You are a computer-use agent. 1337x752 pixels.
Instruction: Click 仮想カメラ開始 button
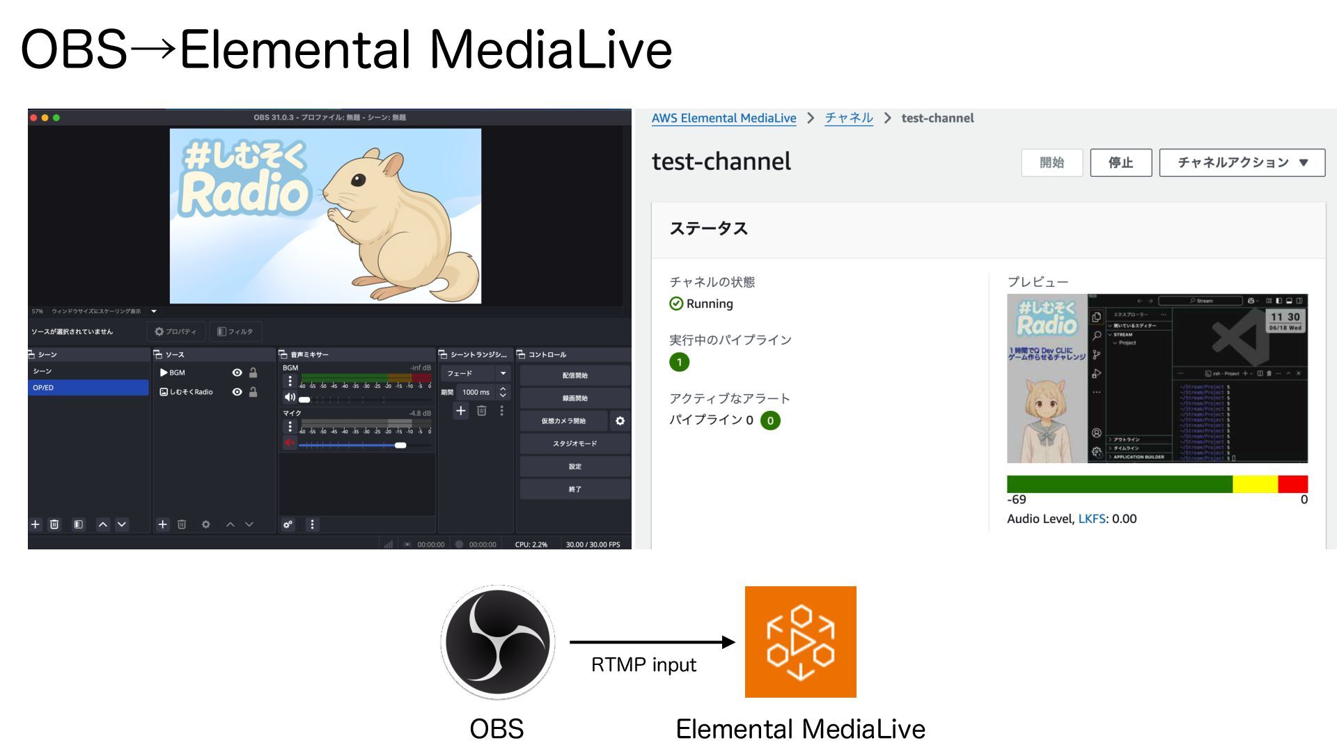[563, 421]
